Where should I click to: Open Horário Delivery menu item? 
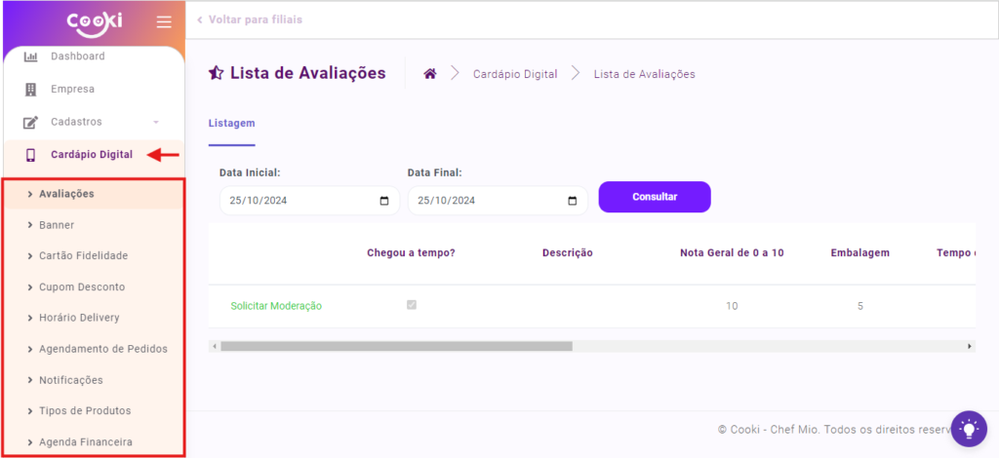[84, 318]
